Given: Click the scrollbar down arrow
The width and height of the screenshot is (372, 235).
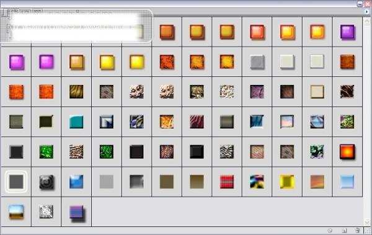Looking at the screenshot, I should point(367,223).
